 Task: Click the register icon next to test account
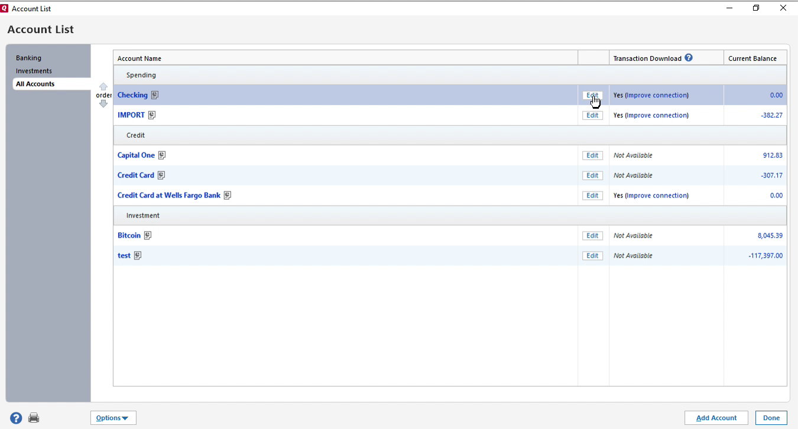(138, 256)
